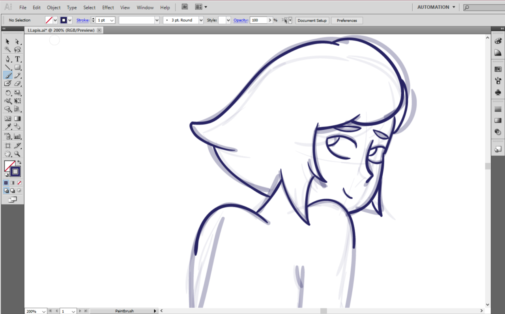The width and height of the screenshot is (505, 314).
Task: Select the Column Graph tool
Action: tap(17, 136)
